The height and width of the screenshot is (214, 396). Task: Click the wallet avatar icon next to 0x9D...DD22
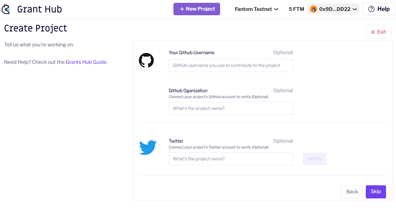313,9
